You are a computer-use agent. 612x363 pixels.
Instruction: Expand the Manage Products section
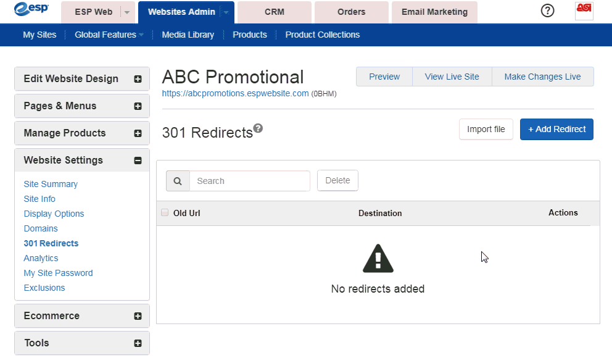82,133
